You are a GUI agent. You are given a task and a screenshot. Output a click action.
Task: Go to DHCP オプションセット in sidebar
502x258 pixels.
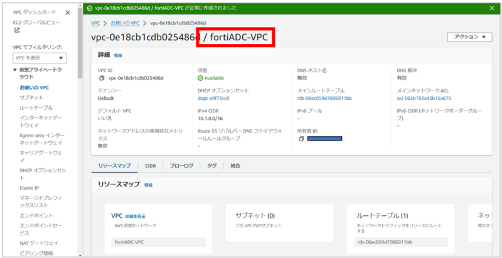click(x=43, y=173)
